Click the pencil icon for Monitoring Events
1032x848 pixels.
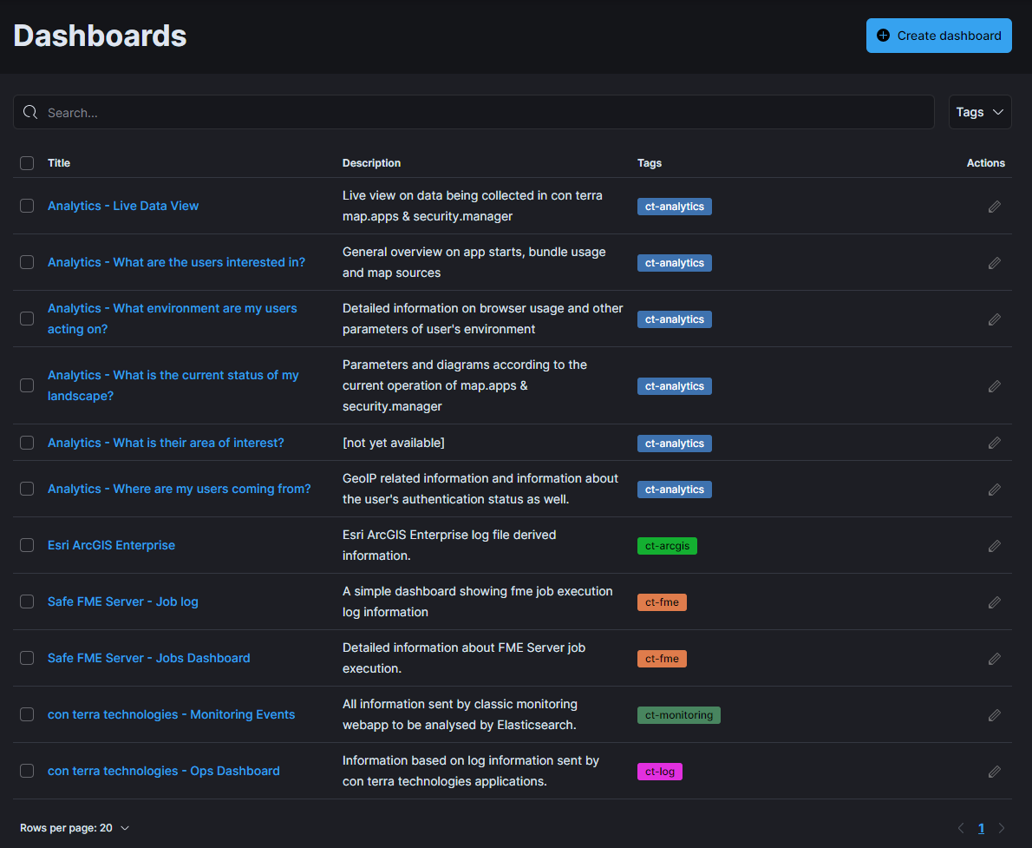[994, 715]
